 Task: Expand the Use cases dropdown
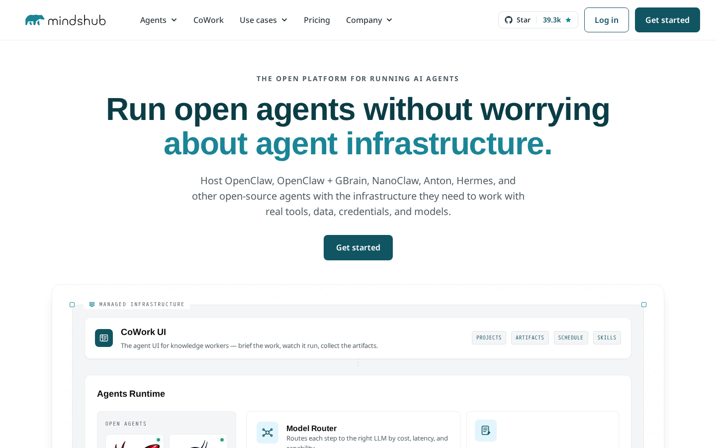tap(264, 20)
